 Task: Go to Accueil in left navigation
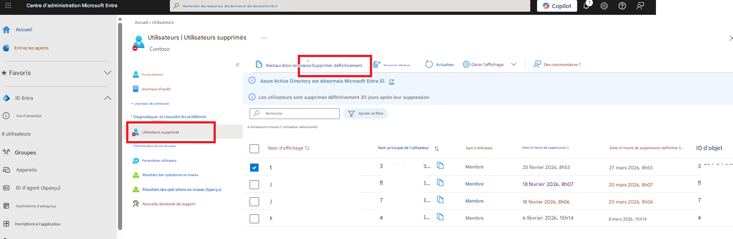[x=24, y=30]
